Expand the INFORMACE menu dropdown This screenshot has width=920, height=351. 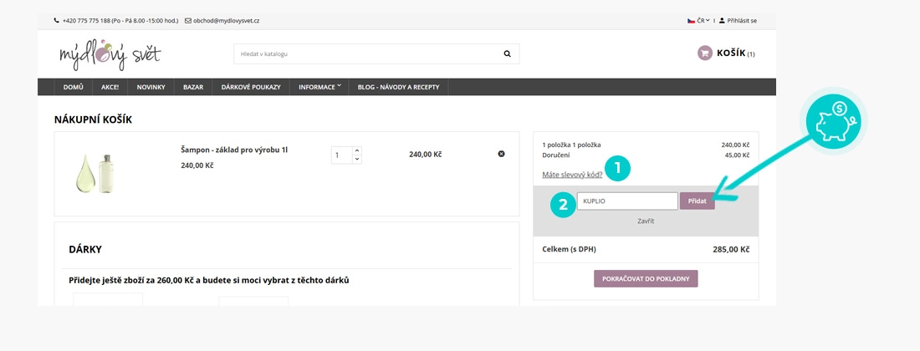[319, 87]
